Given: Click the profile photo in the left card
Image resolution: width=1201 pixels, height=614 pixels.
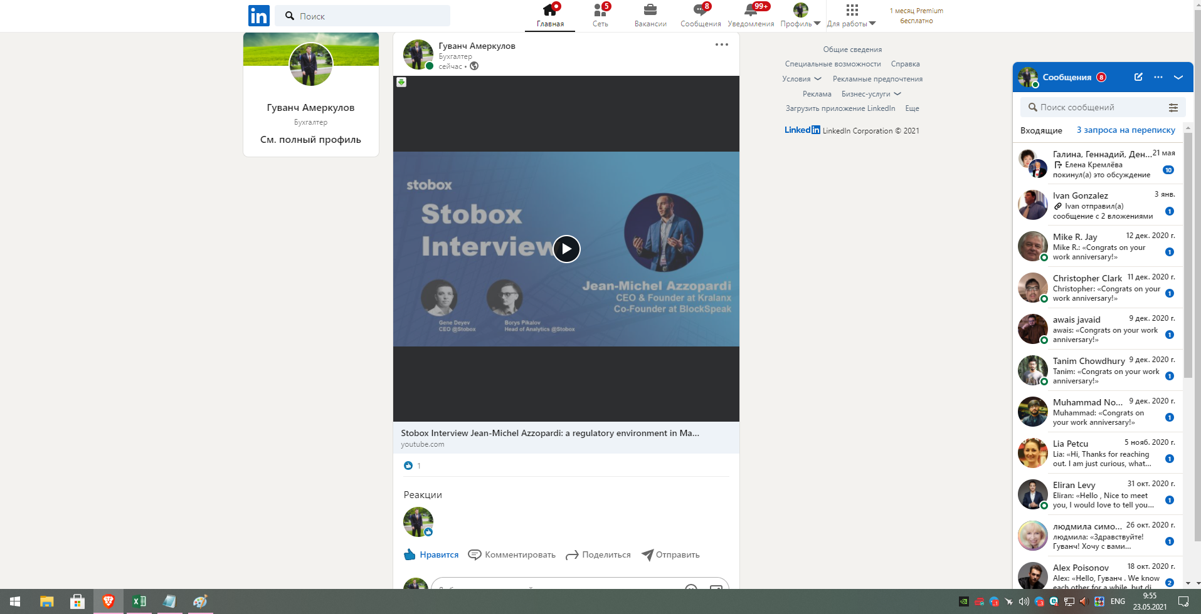Looking at the screenshot, I should tap(310, 64).
